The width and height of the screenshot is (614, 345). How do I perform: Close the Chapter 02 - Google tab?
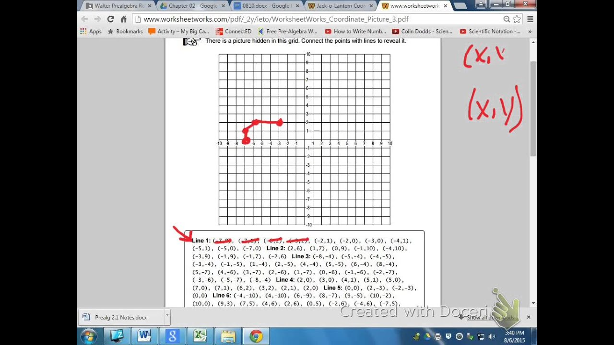(223, 6)
